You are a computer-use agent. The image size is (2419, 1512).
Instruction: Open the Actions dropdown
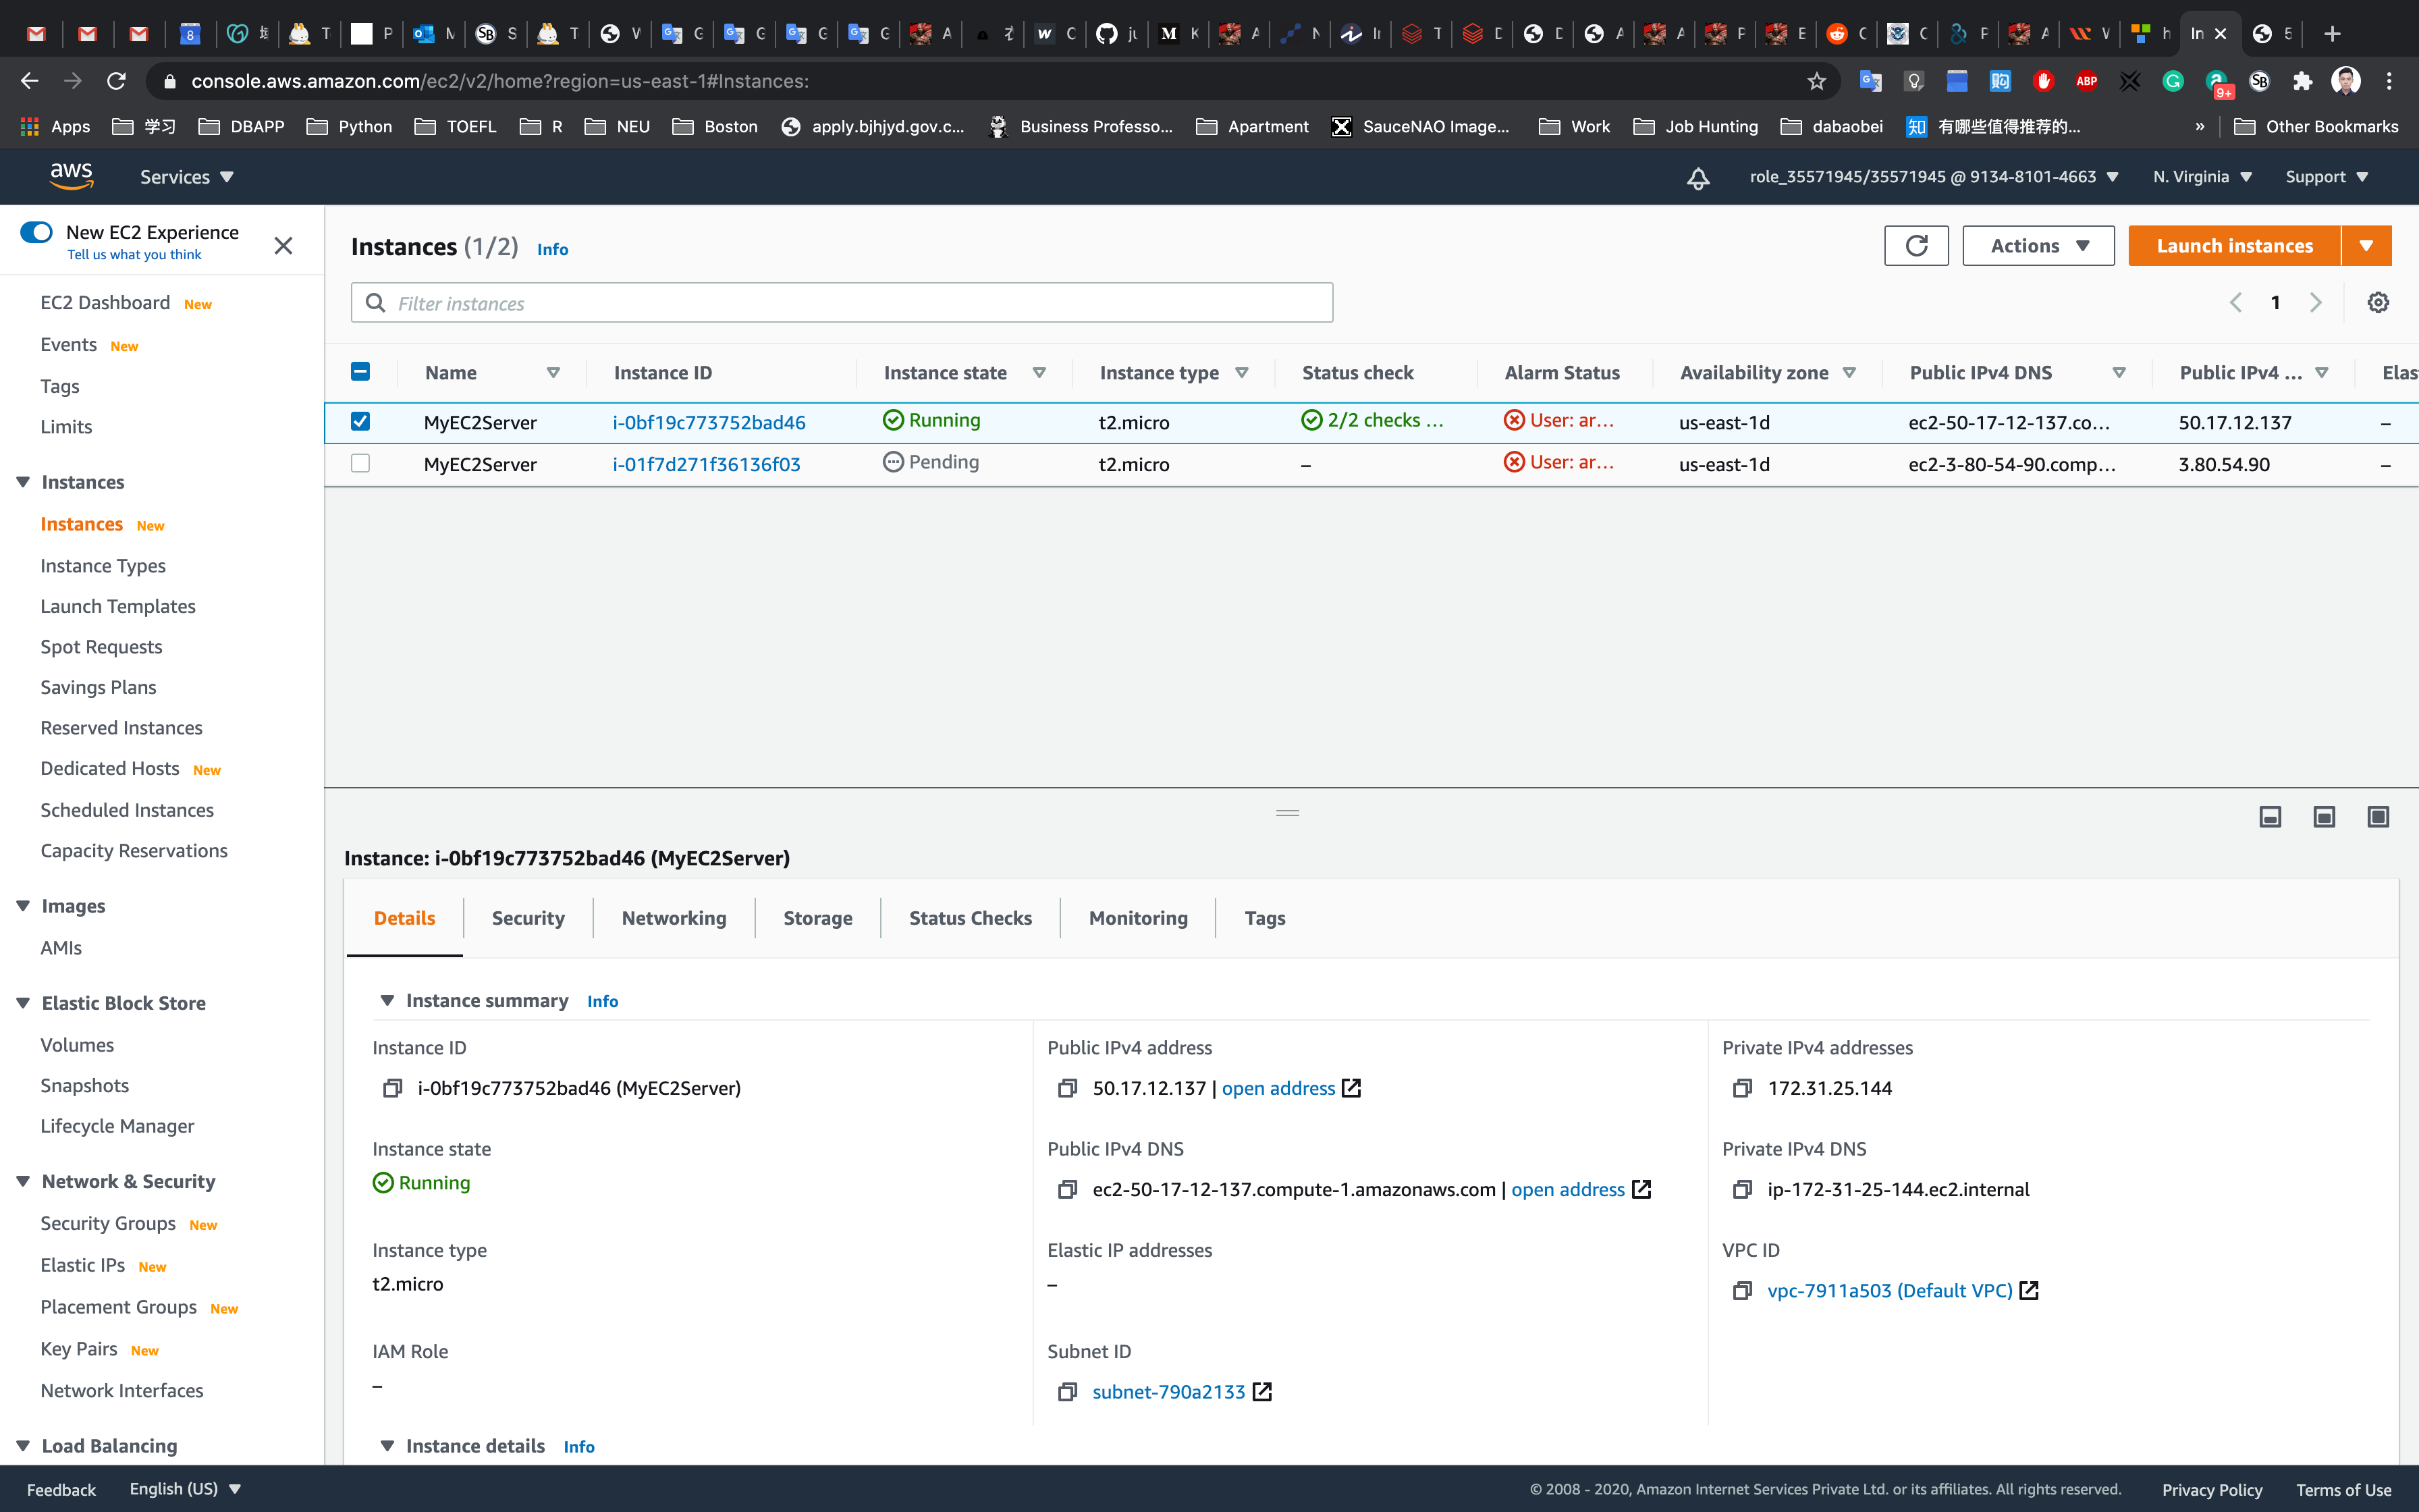(2037, 246)
